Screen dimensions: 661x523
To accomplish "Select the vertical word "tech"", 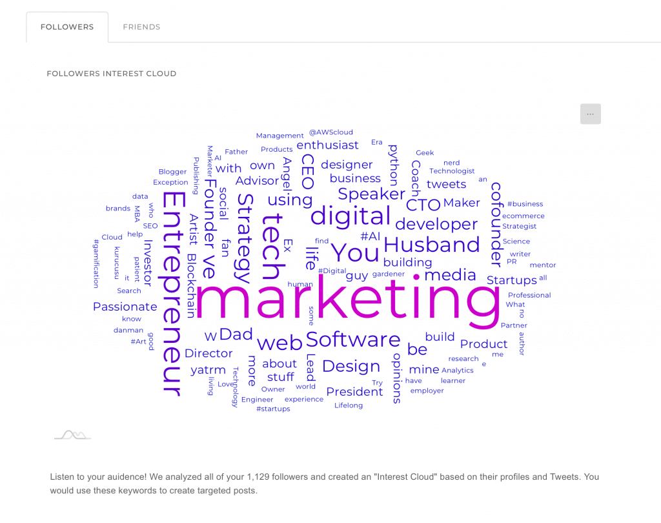I will 273,247.
